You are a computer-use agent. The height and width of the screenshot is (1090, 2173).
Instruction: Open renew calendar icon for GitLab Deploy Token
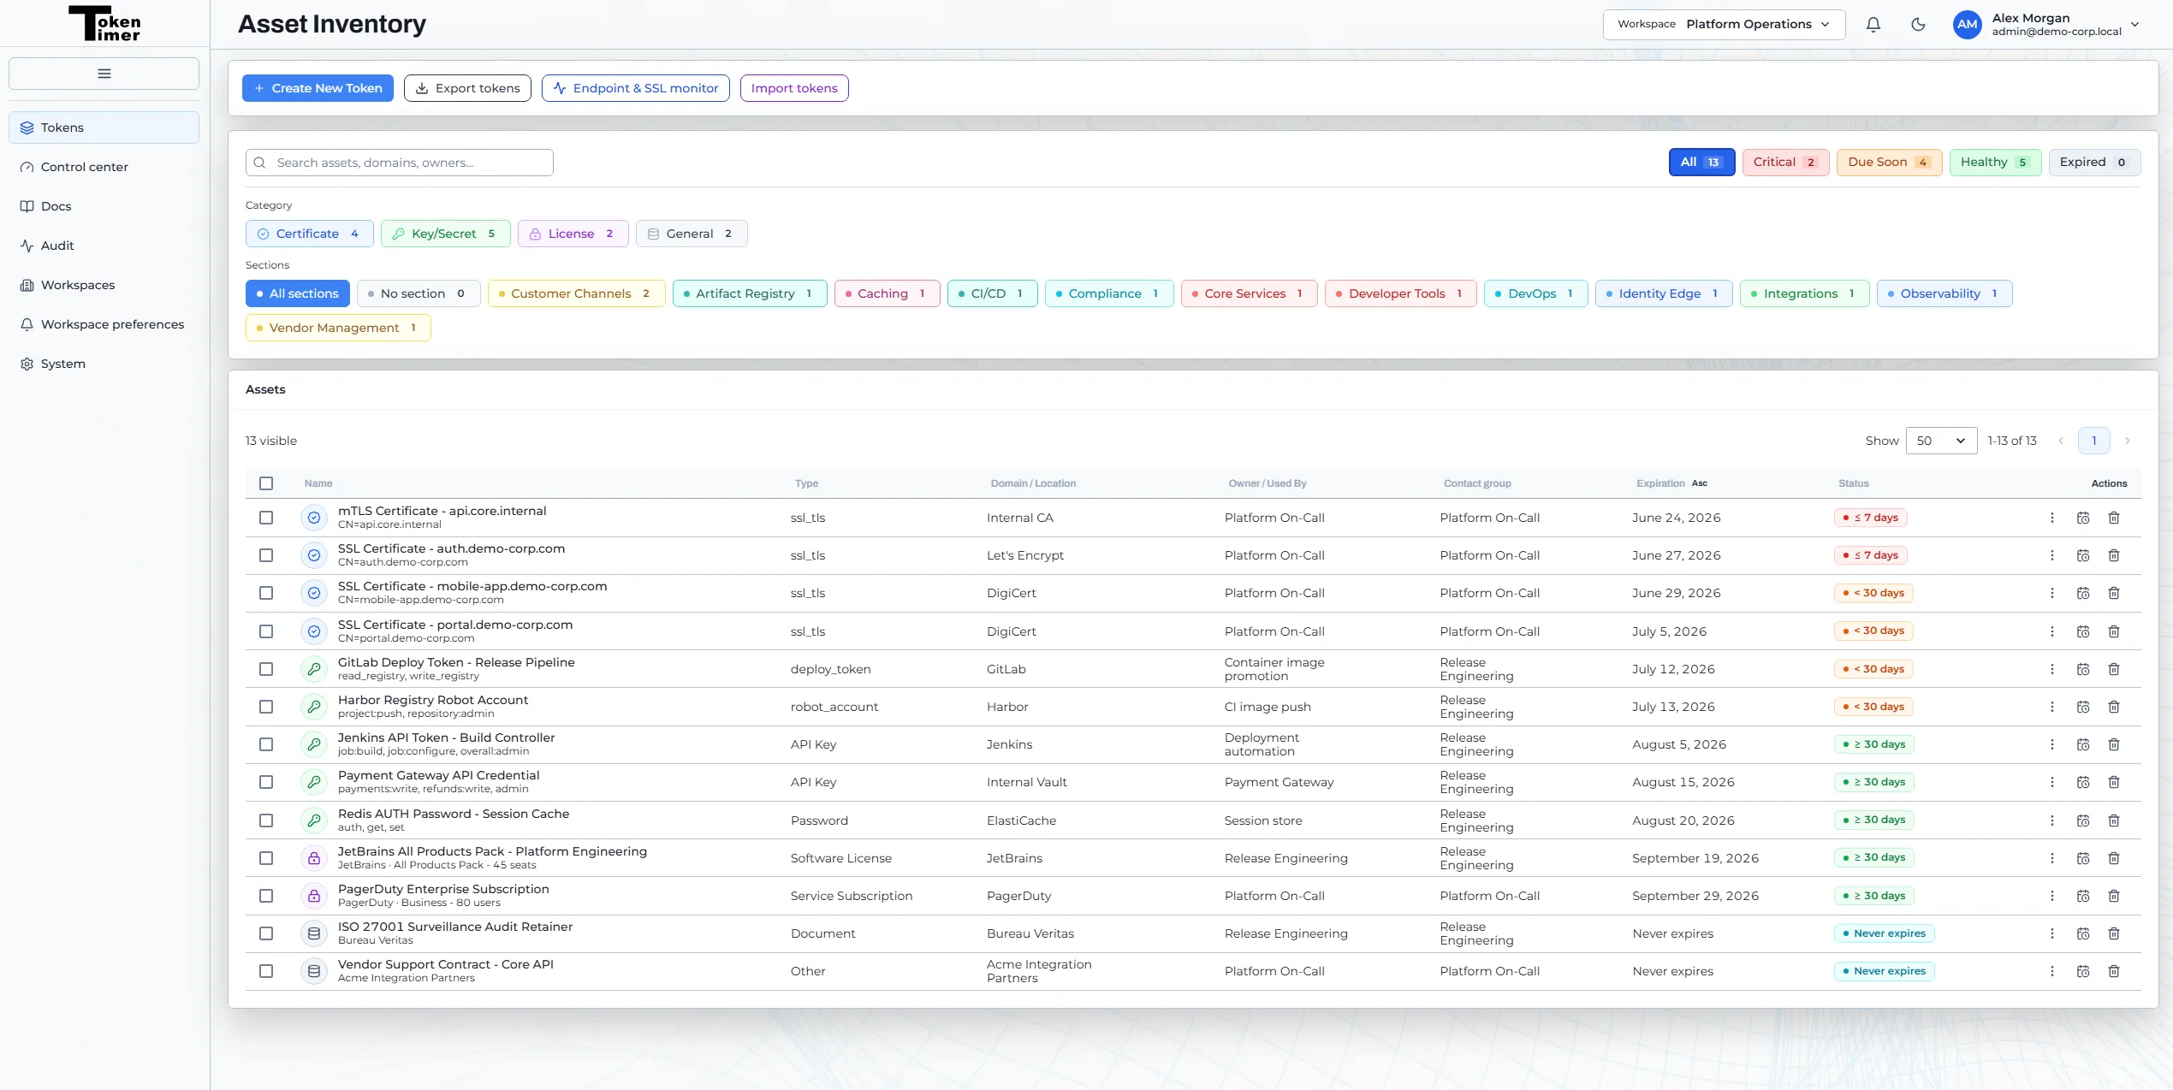pos(2083,669)
